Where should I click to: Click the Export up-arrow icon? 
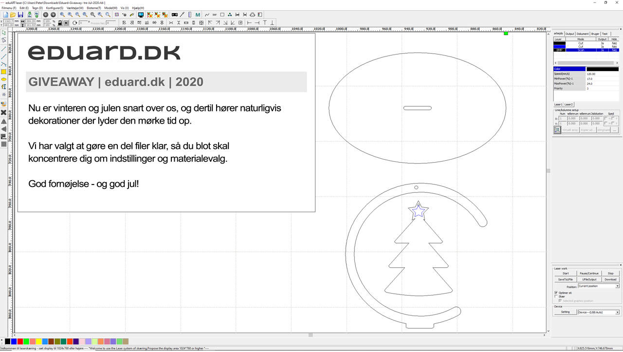tap(37, 15)
